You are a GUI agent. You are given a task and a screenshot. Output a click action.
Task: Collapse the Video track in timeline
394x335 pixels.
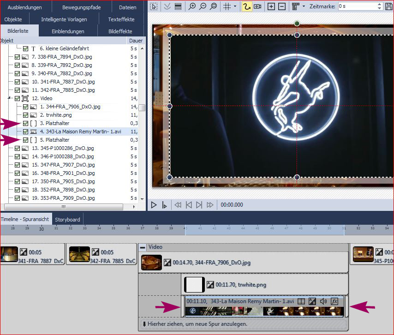143,247
